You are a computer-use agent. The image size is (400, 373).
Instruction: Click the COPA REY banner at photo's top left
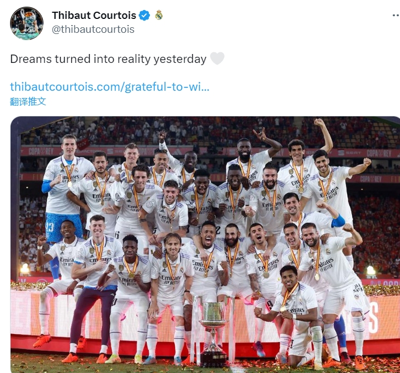(41, 152)
